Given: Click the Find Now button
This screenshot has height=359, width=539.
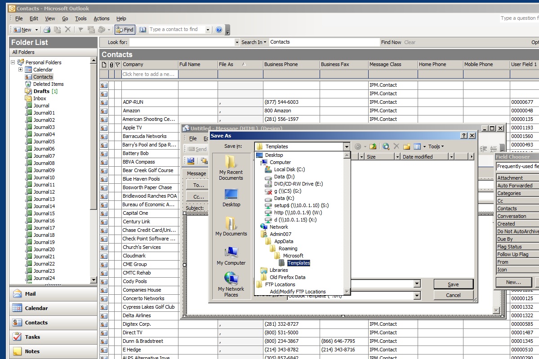Looking at the screenshot, I should (391, 42).
